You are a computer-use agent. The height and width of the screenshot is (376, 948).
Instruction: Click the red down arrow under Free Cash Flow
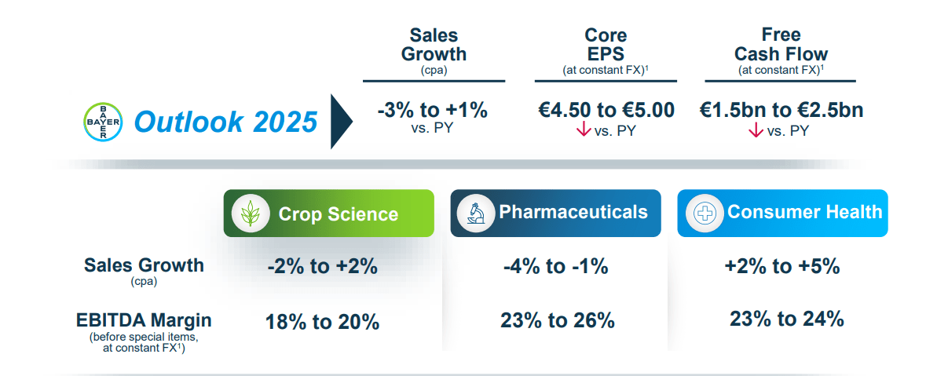(x=756, y=130)
